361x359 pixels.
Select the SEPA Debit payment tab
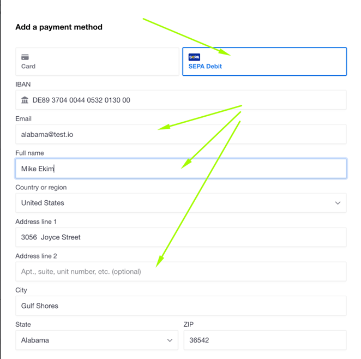(264, 62)
